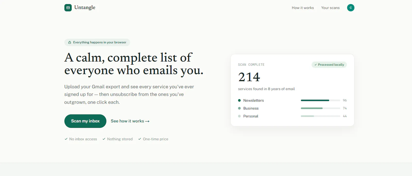Click the One-time price text
The height and width of the screenshot is (176, 412).
tap(156, 139)
